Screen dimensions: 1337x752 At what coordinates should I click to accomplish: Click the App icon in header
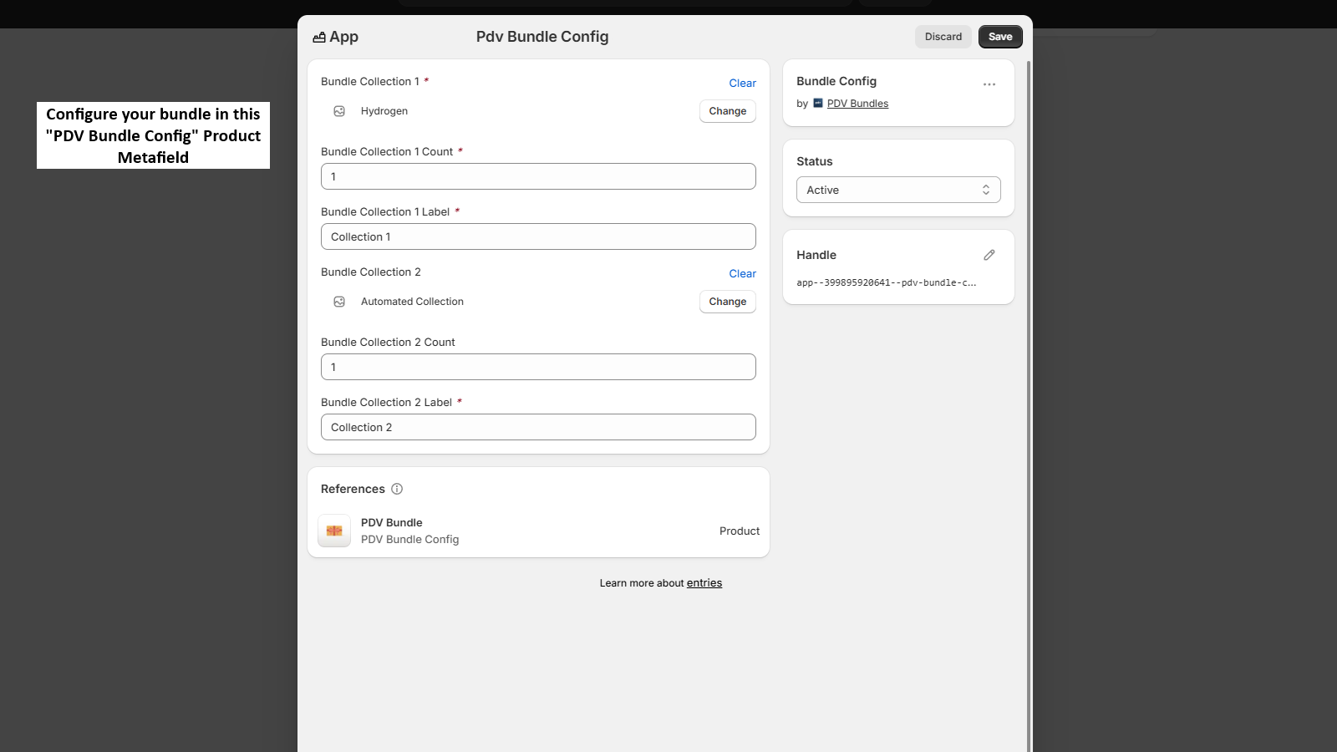[318, 37]
